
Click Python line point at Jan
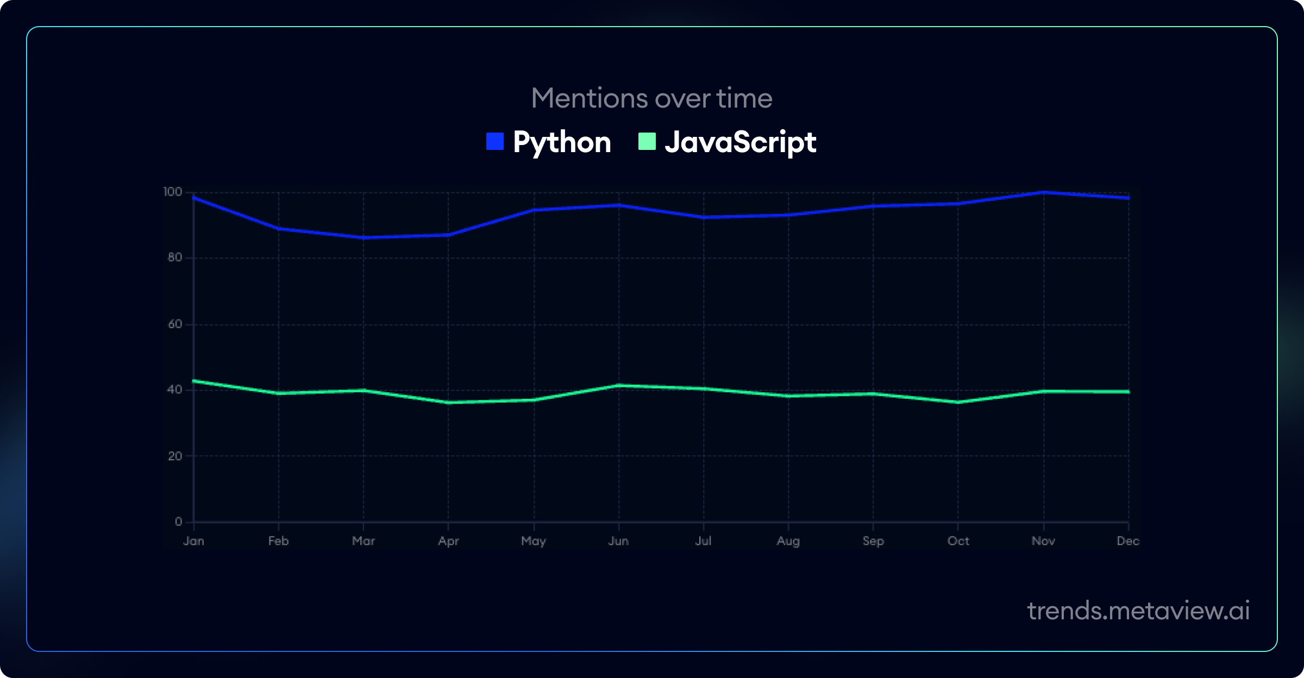194,198
